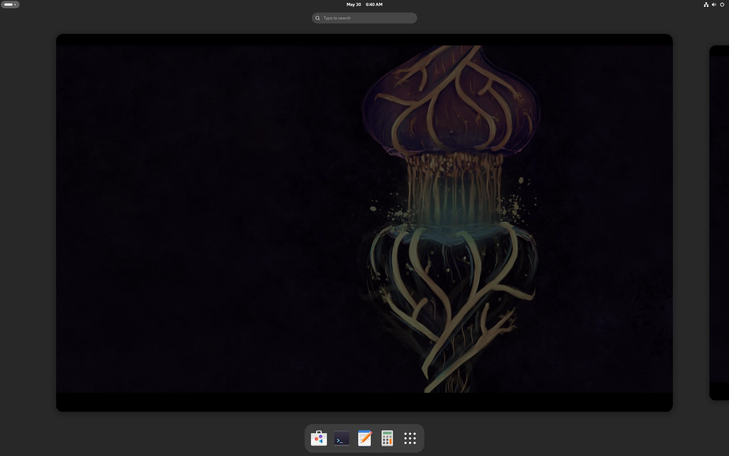Select the jellyfish wallpaper window thumbnail

click(x=364, y=223)
